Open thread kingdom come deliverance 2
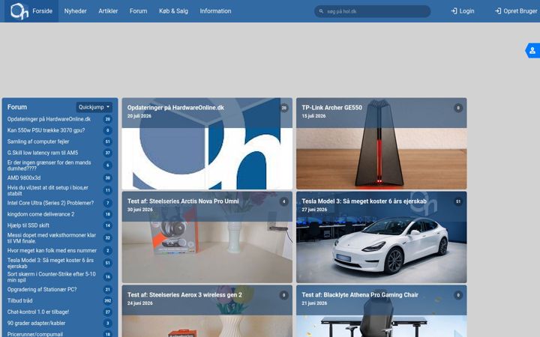Viewport: 540px width, 337px height. pos(41,214)
